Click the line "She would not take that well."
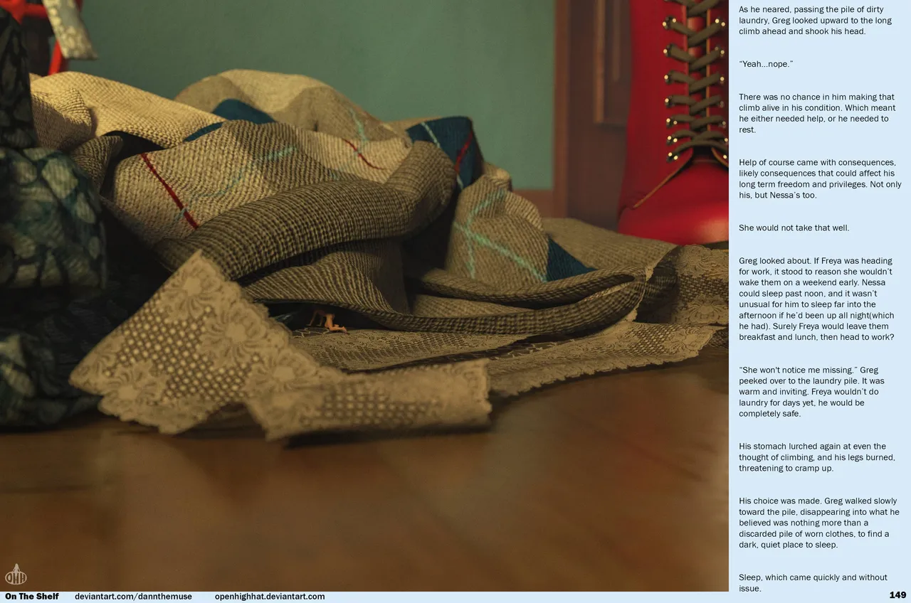 (x=795, y=228)
